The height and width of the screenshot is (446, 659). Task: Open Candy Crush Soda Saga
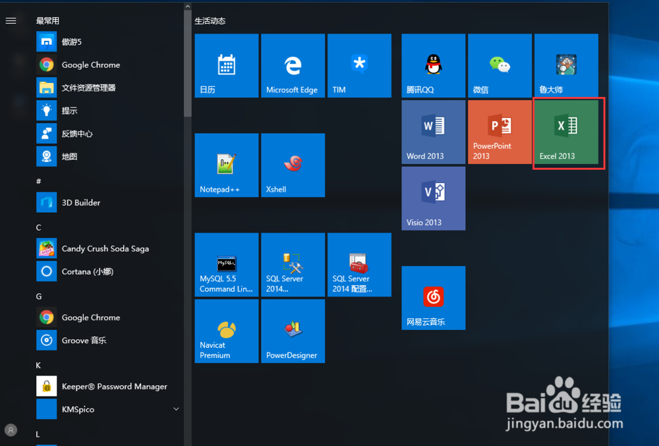109,248
